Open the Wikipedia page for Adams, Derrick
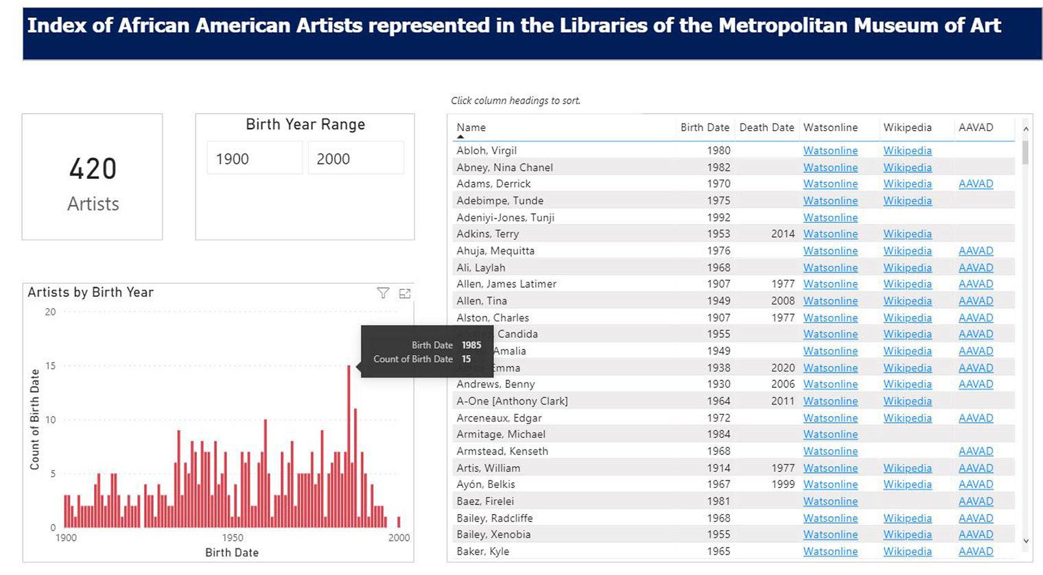Screen dimensions: 1043x575 pos(907,184)
